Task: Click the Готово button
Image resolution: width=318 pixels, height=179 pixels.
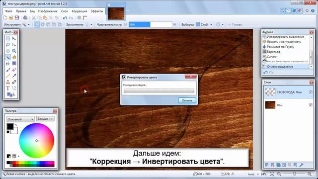Action: pyautogui.click(x=235, y=24)
